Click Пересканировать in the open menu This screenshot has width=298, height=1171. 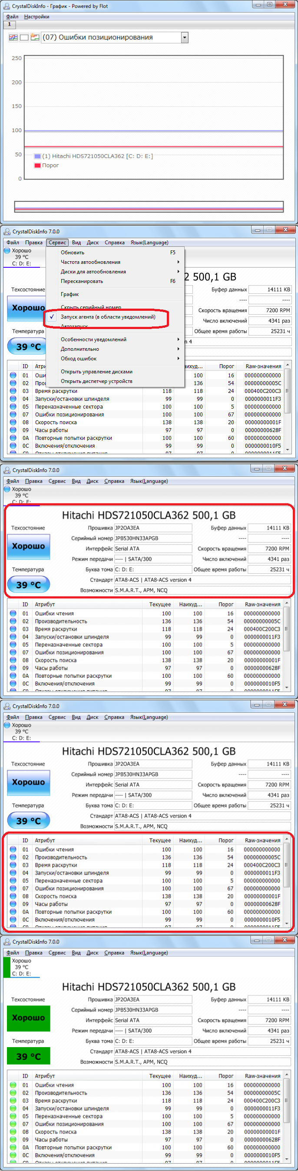coord(82,281)
